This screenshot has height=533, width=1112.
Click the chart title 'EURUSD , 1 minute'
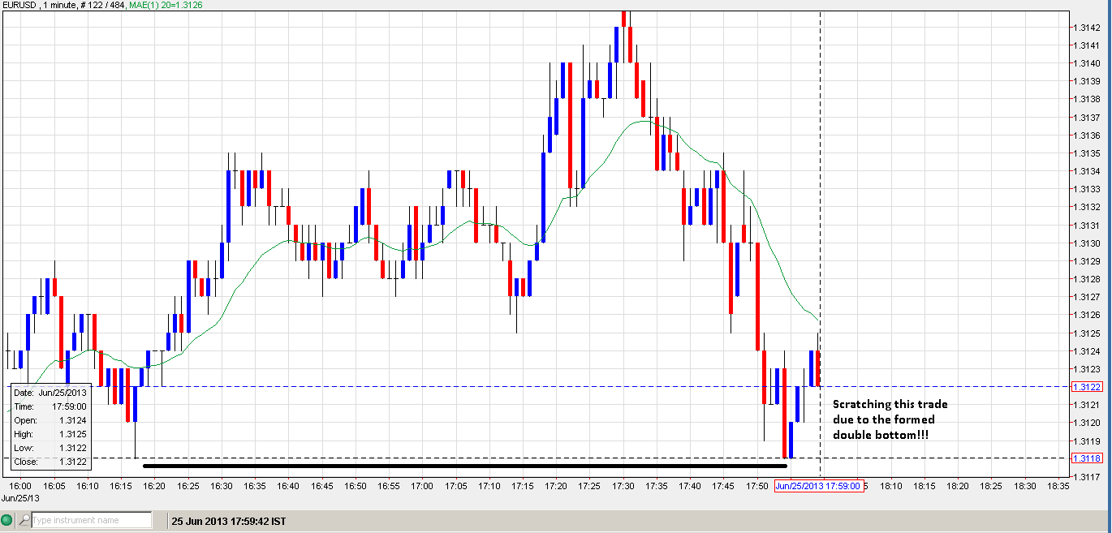[x=40, y=5]
